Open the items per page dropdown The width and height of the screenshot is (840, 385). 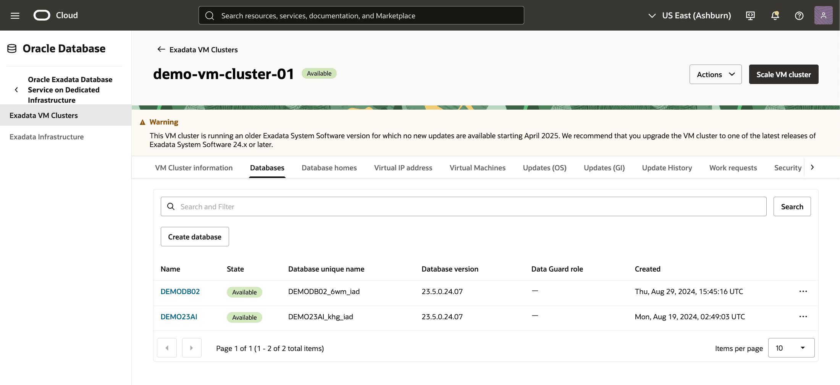pyautogui.click(x=791, y=348)
